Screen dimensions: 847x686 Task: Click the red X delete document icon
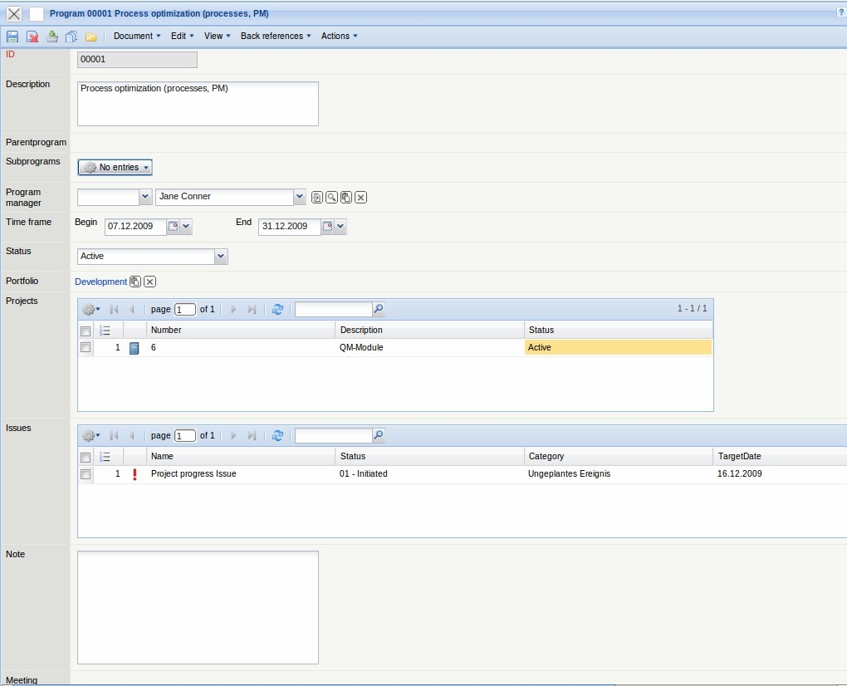click(32, 37)
